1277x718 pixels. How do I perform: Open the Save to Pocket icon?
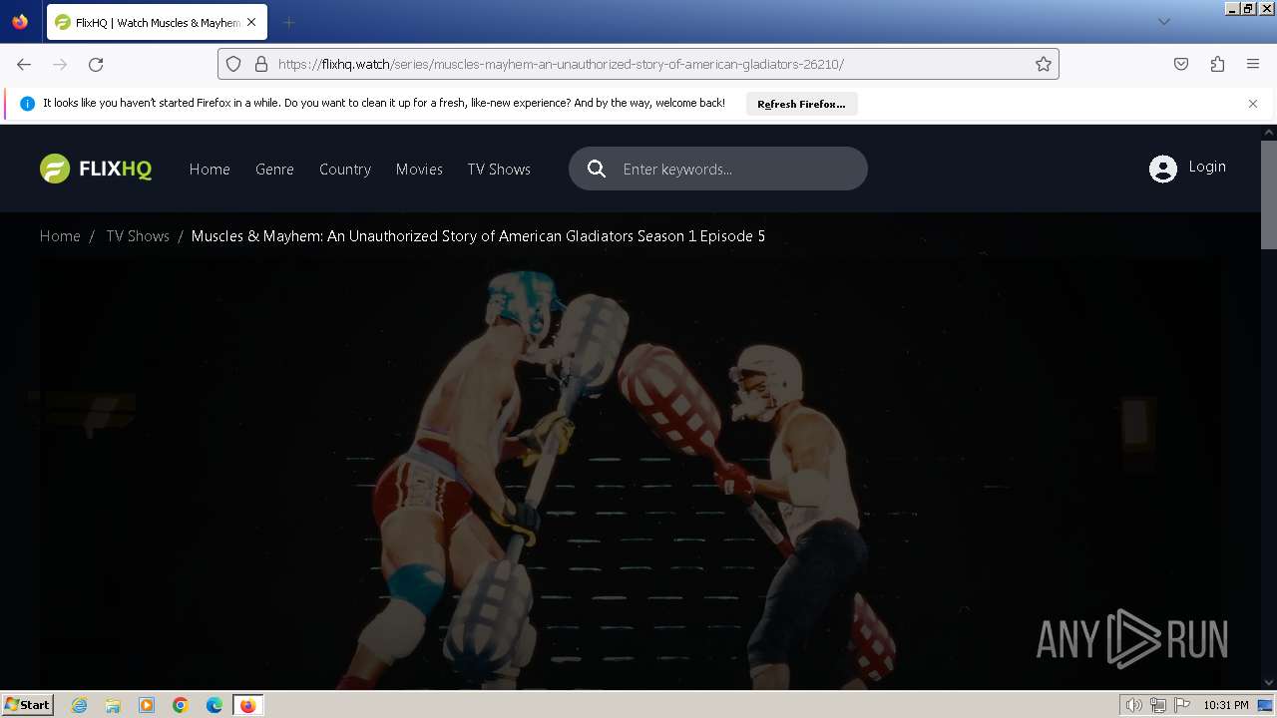pyautogui.click(x=1181, y=64)
